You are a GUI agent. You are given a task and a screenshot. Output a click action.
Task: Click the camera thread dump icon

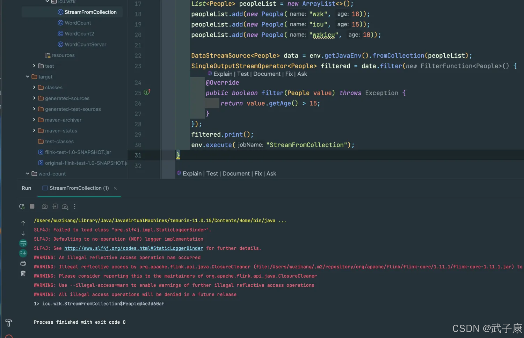point(45,206)
